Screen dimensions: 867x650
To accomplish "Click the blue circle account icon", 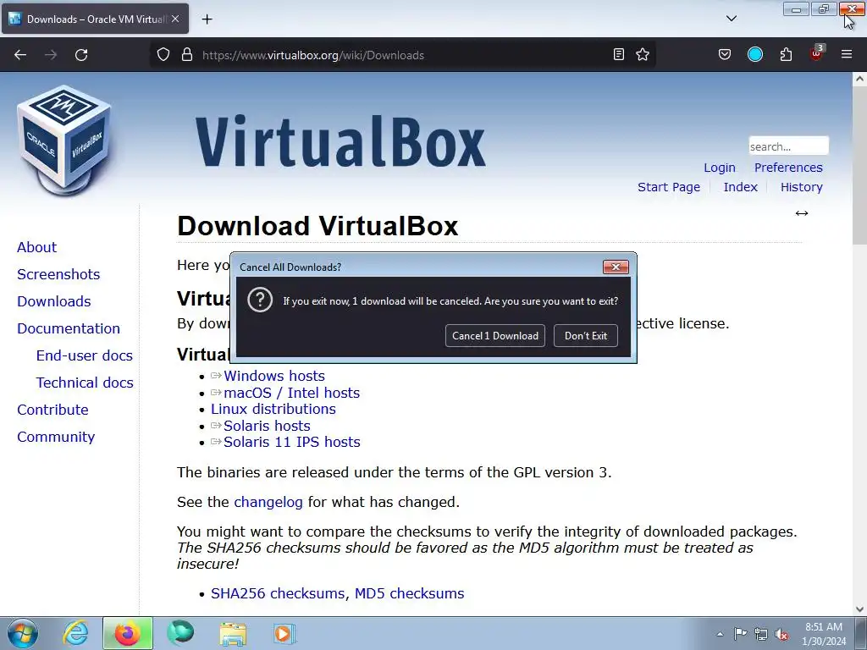I will click(x=754, y=54).
